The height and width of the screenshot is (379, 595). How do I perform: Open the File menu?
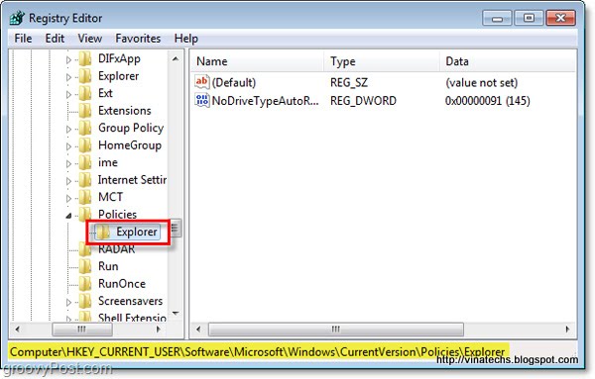tap(23, 39)
